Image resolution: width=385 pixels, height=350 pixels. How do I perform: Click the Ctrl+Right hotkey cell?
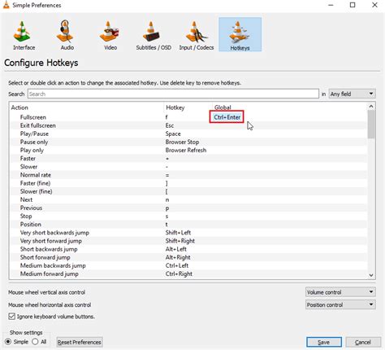point(179,273)
